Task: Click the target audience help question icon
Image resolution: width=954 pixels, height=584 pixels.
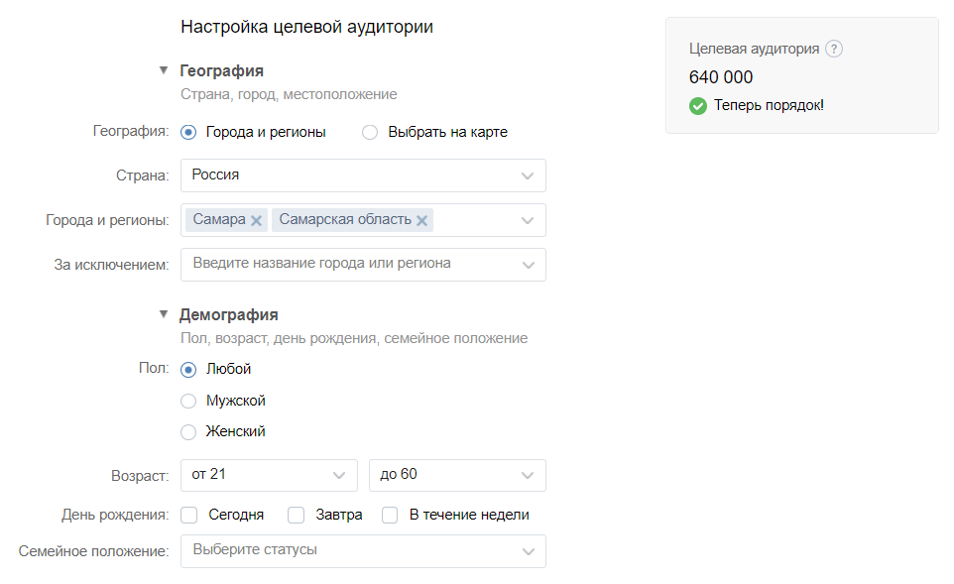Action: point(834,49)
